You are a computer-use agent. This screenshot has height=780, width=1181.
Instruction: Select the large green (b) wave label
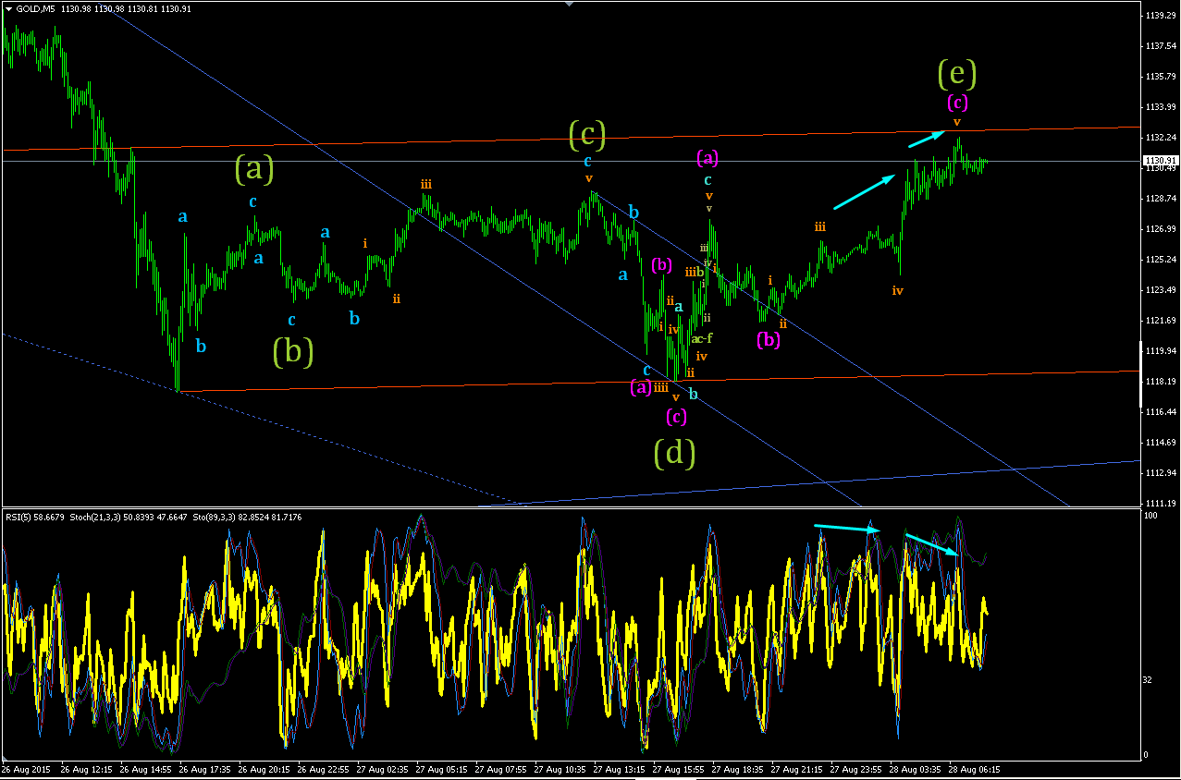[x=293, y=352]
